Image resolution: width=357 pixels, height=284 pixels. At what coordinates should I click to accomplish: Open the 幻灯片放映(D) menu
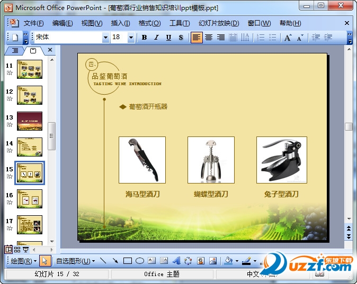pos(219,23)
